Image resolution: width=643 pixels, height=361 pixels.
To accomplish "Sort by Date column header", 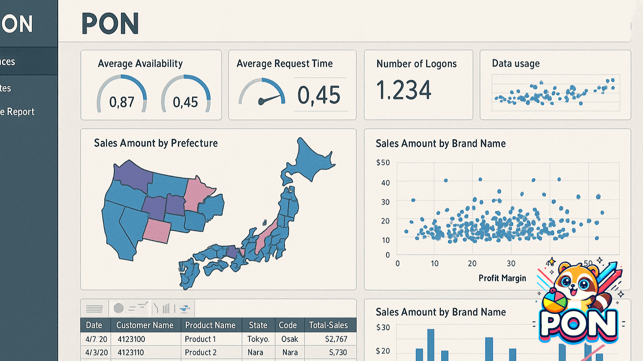I will pos(94,325).
